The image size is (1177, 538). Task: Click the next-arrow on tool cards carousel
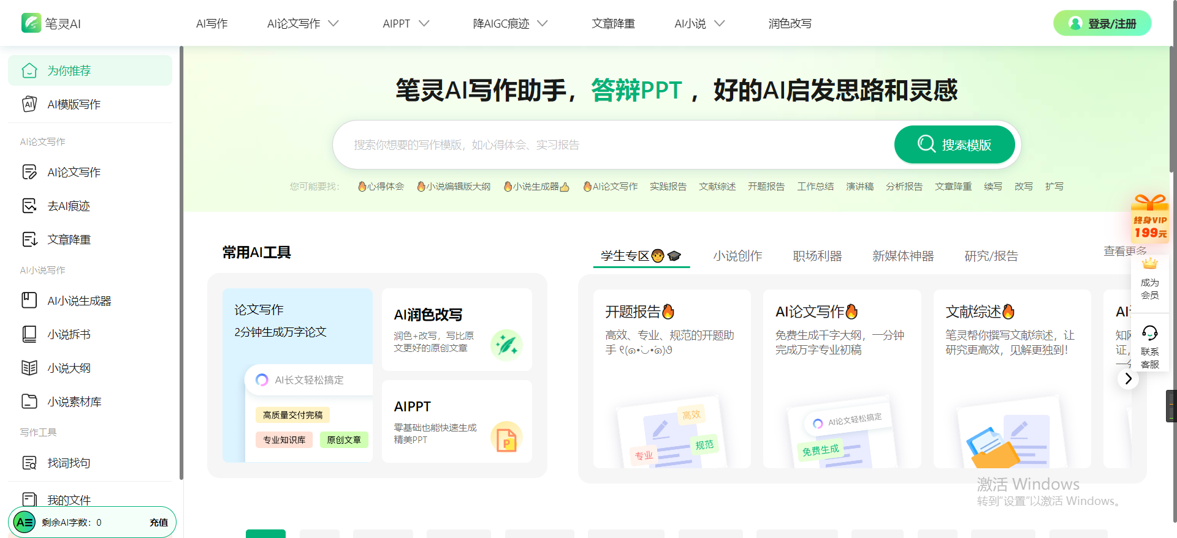pos(1128,379)
